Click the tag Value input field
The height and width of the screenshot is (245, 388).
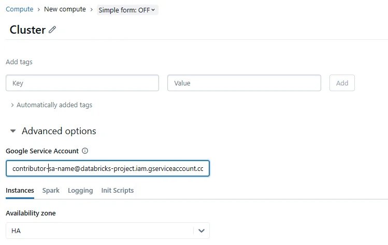pos(243,83)
